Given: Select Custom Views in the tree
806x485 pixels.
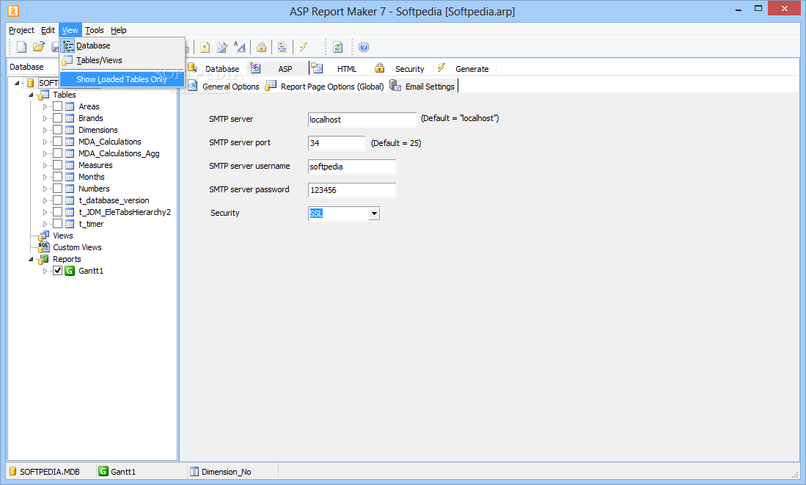Looking at the screenshot, I should 77,247.
